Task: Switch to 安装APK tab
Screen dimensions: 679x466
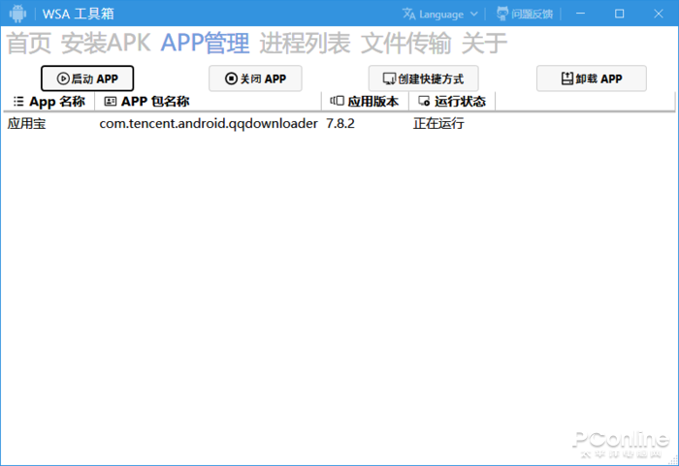Action: 106,44
